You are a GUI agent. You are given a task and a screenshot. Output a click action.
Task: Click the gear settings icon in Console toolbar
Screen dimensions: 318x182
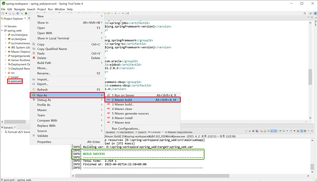(305, 131)
